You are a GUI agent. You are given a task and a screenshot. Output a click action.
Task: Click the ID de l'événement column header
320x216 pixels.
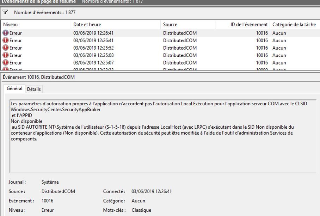click(242, 25)
